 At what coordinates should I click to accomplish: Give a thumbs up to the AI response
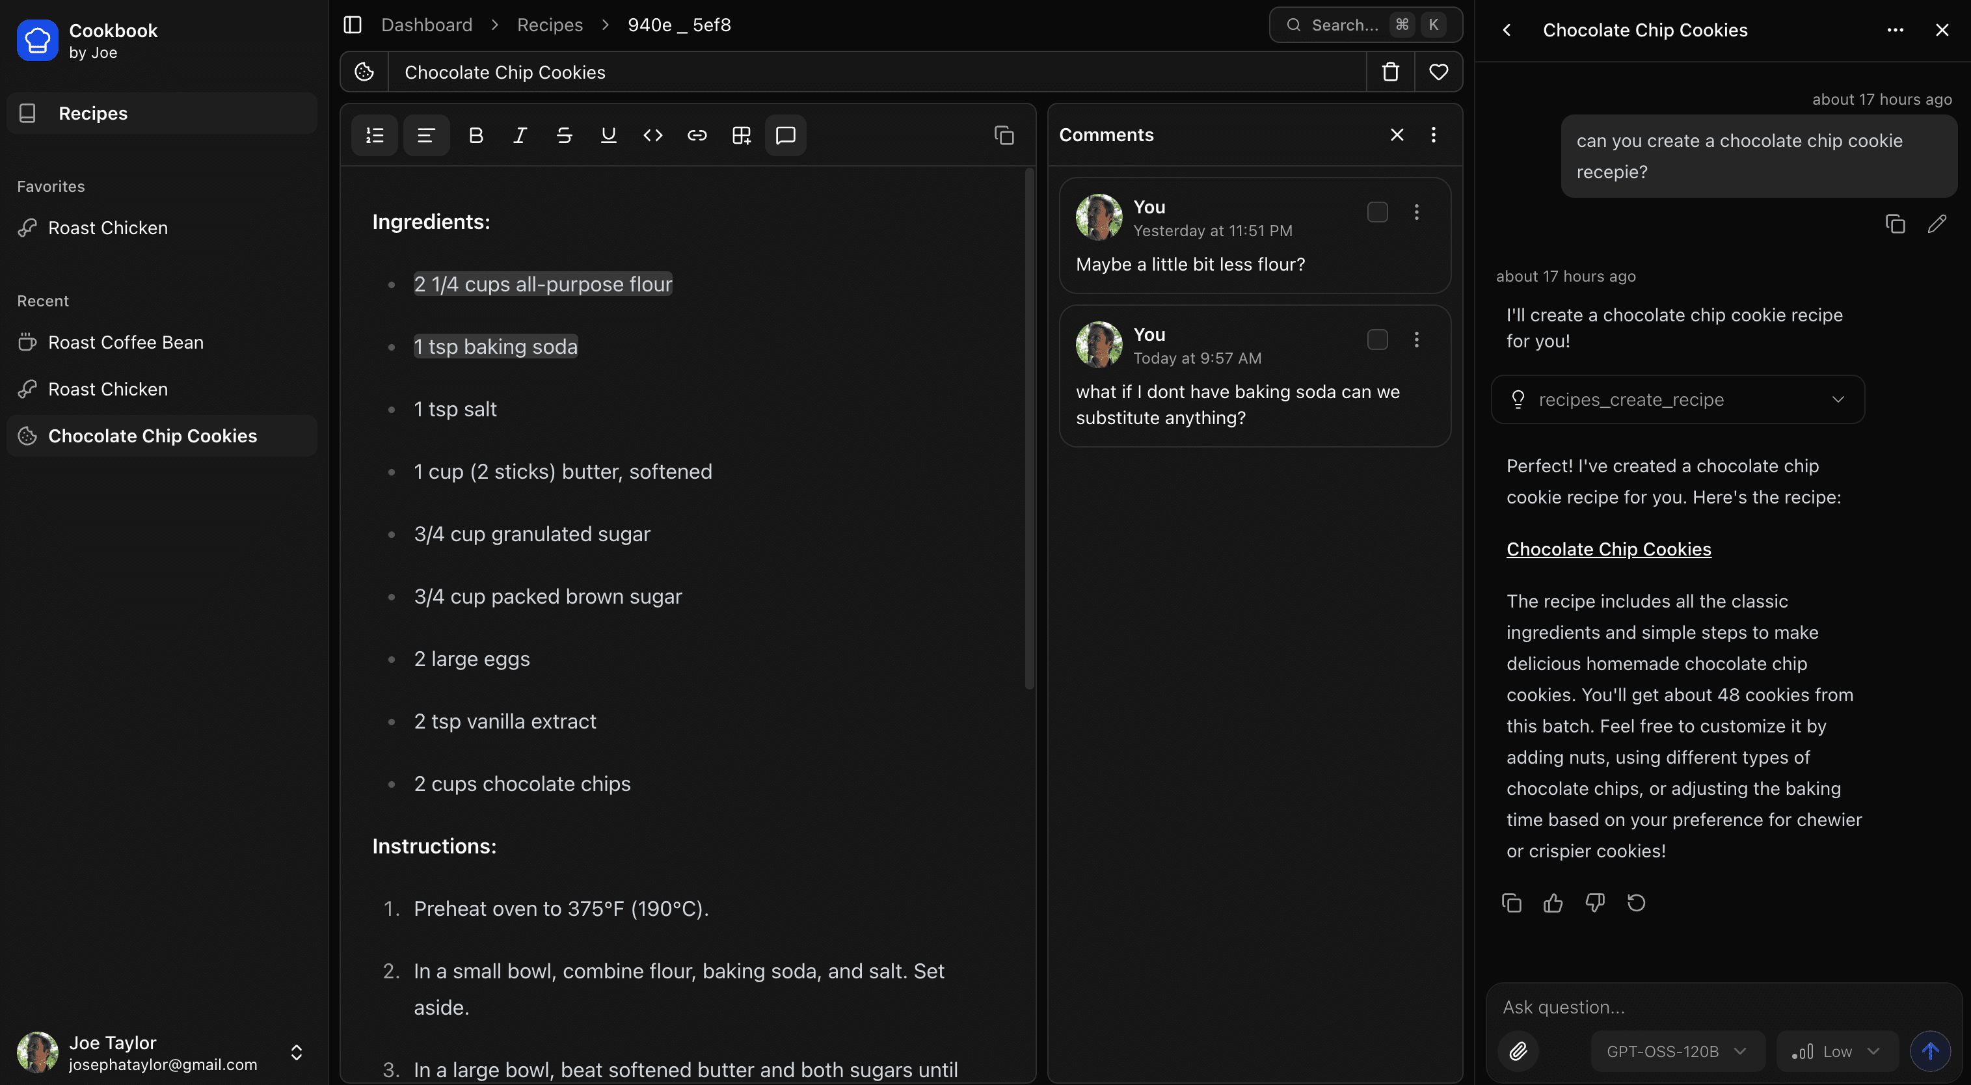tap(1553, 903)
